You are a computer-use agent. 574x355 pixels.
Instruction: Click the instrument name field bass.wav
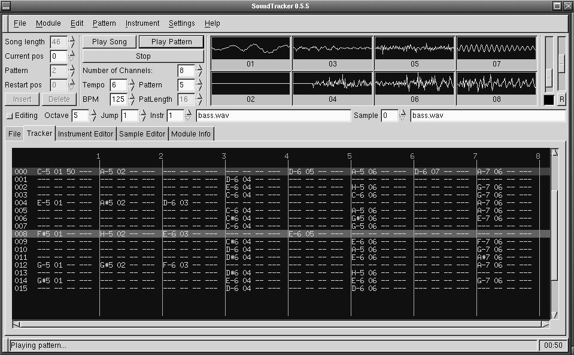(x=274, y=116)
